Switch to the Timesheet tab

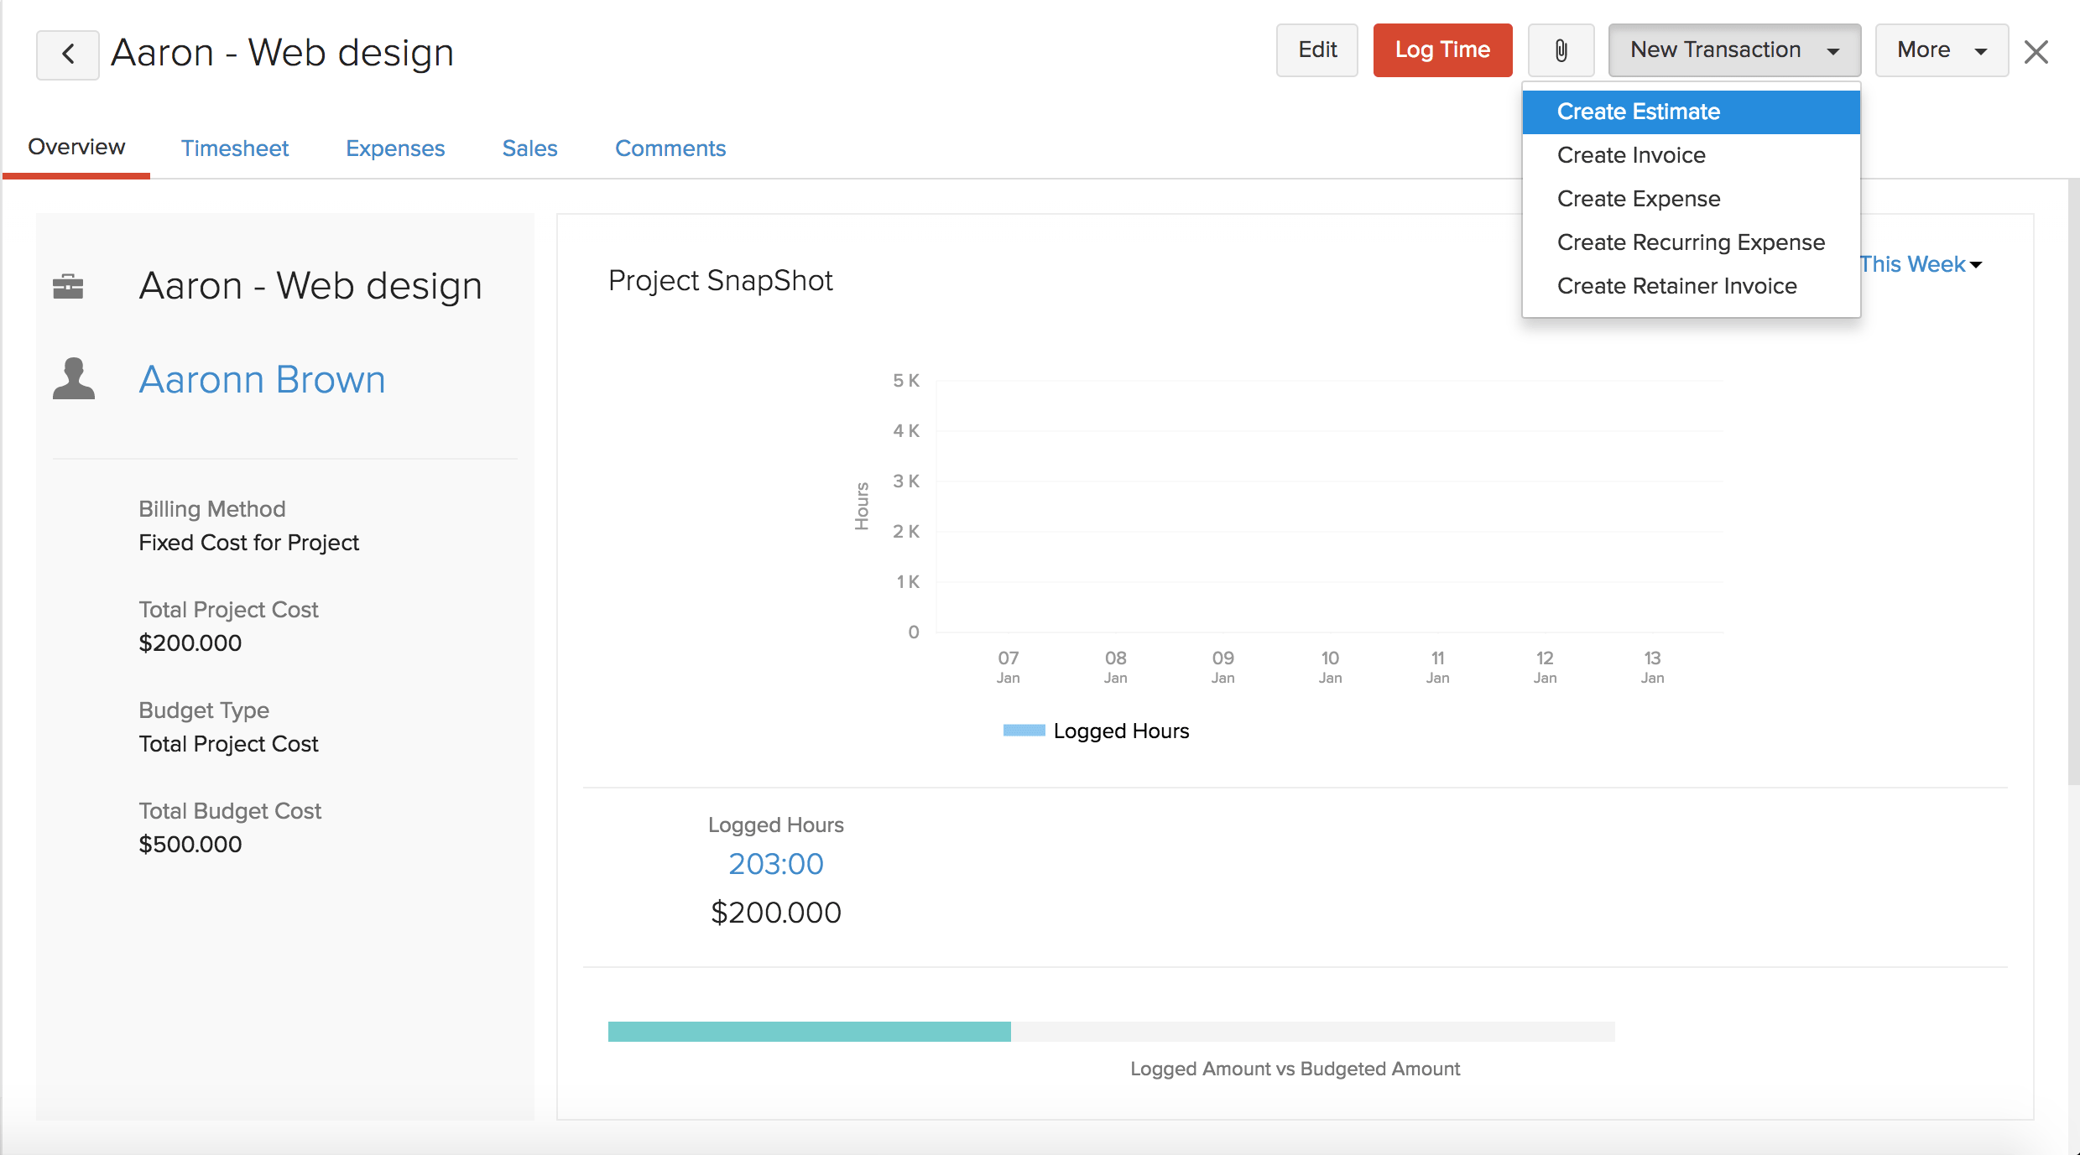click(235, 148)
